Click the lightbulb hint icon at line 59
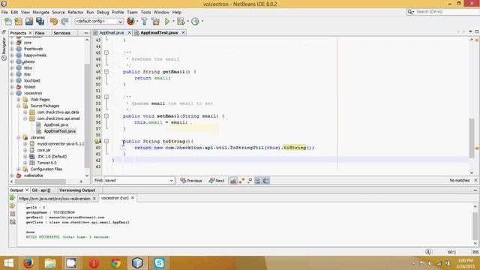Image resolution: width=480 pixels, height=270 pixels. (97, 141)
